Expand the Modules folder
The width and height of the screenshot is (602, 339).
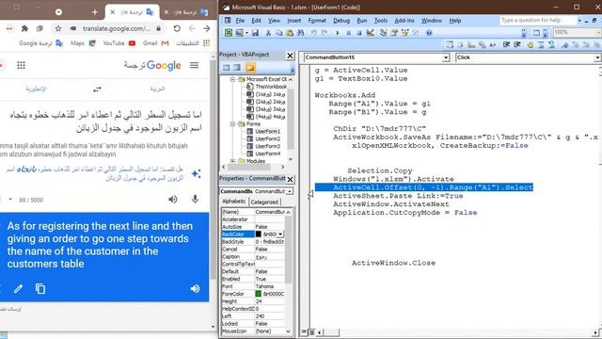(232, 161)
